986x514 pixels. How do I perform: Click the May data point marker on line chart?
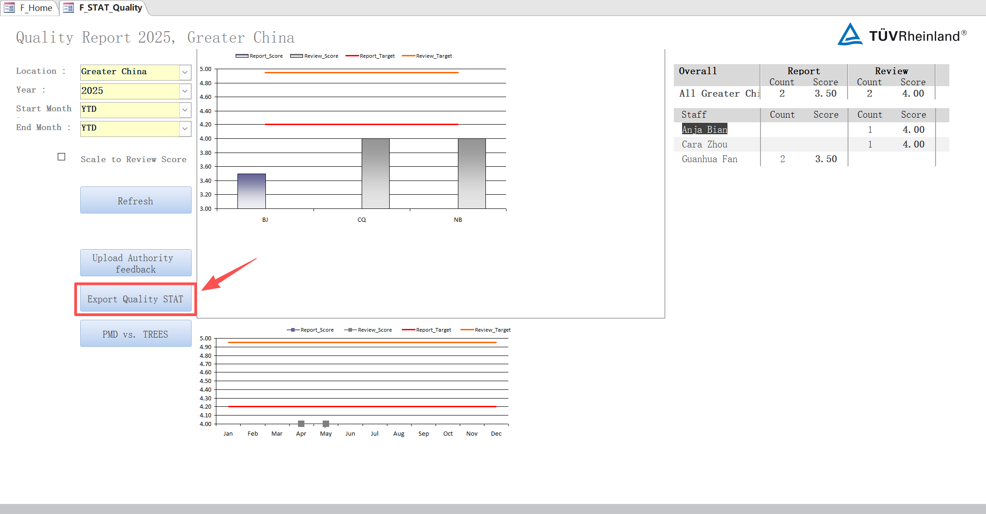326,424
